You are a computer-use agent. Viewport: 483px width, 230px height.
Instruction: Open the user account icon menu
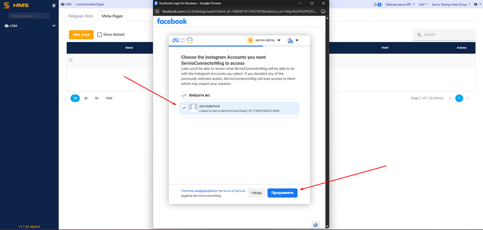click(x=475, y=4)
